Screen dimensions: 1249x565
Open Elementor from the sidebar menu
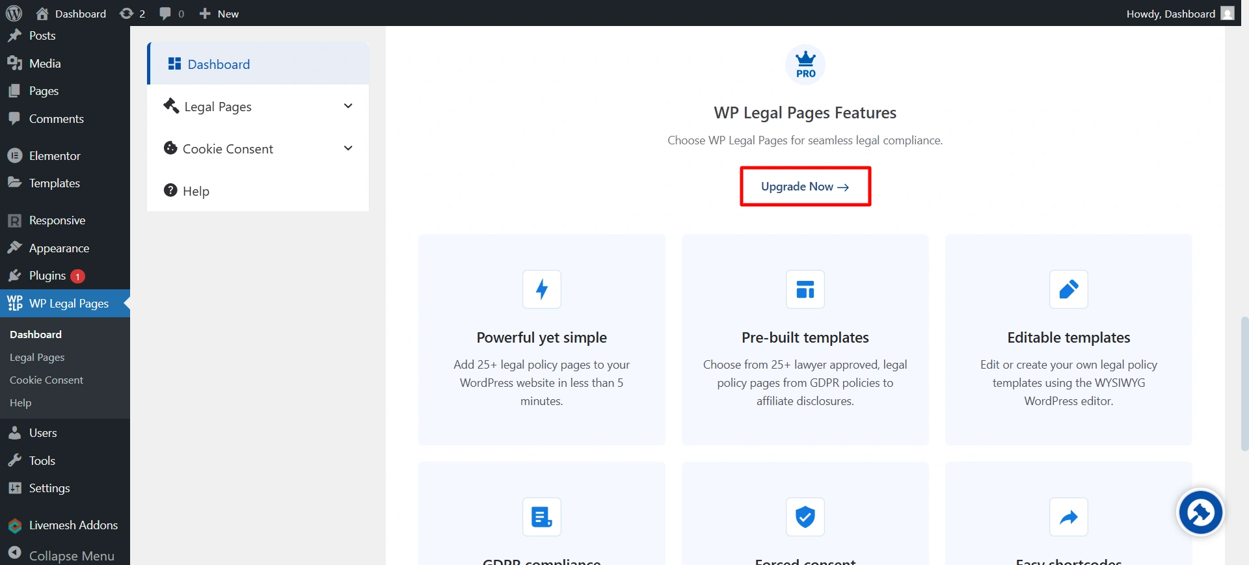coord(55,156)
